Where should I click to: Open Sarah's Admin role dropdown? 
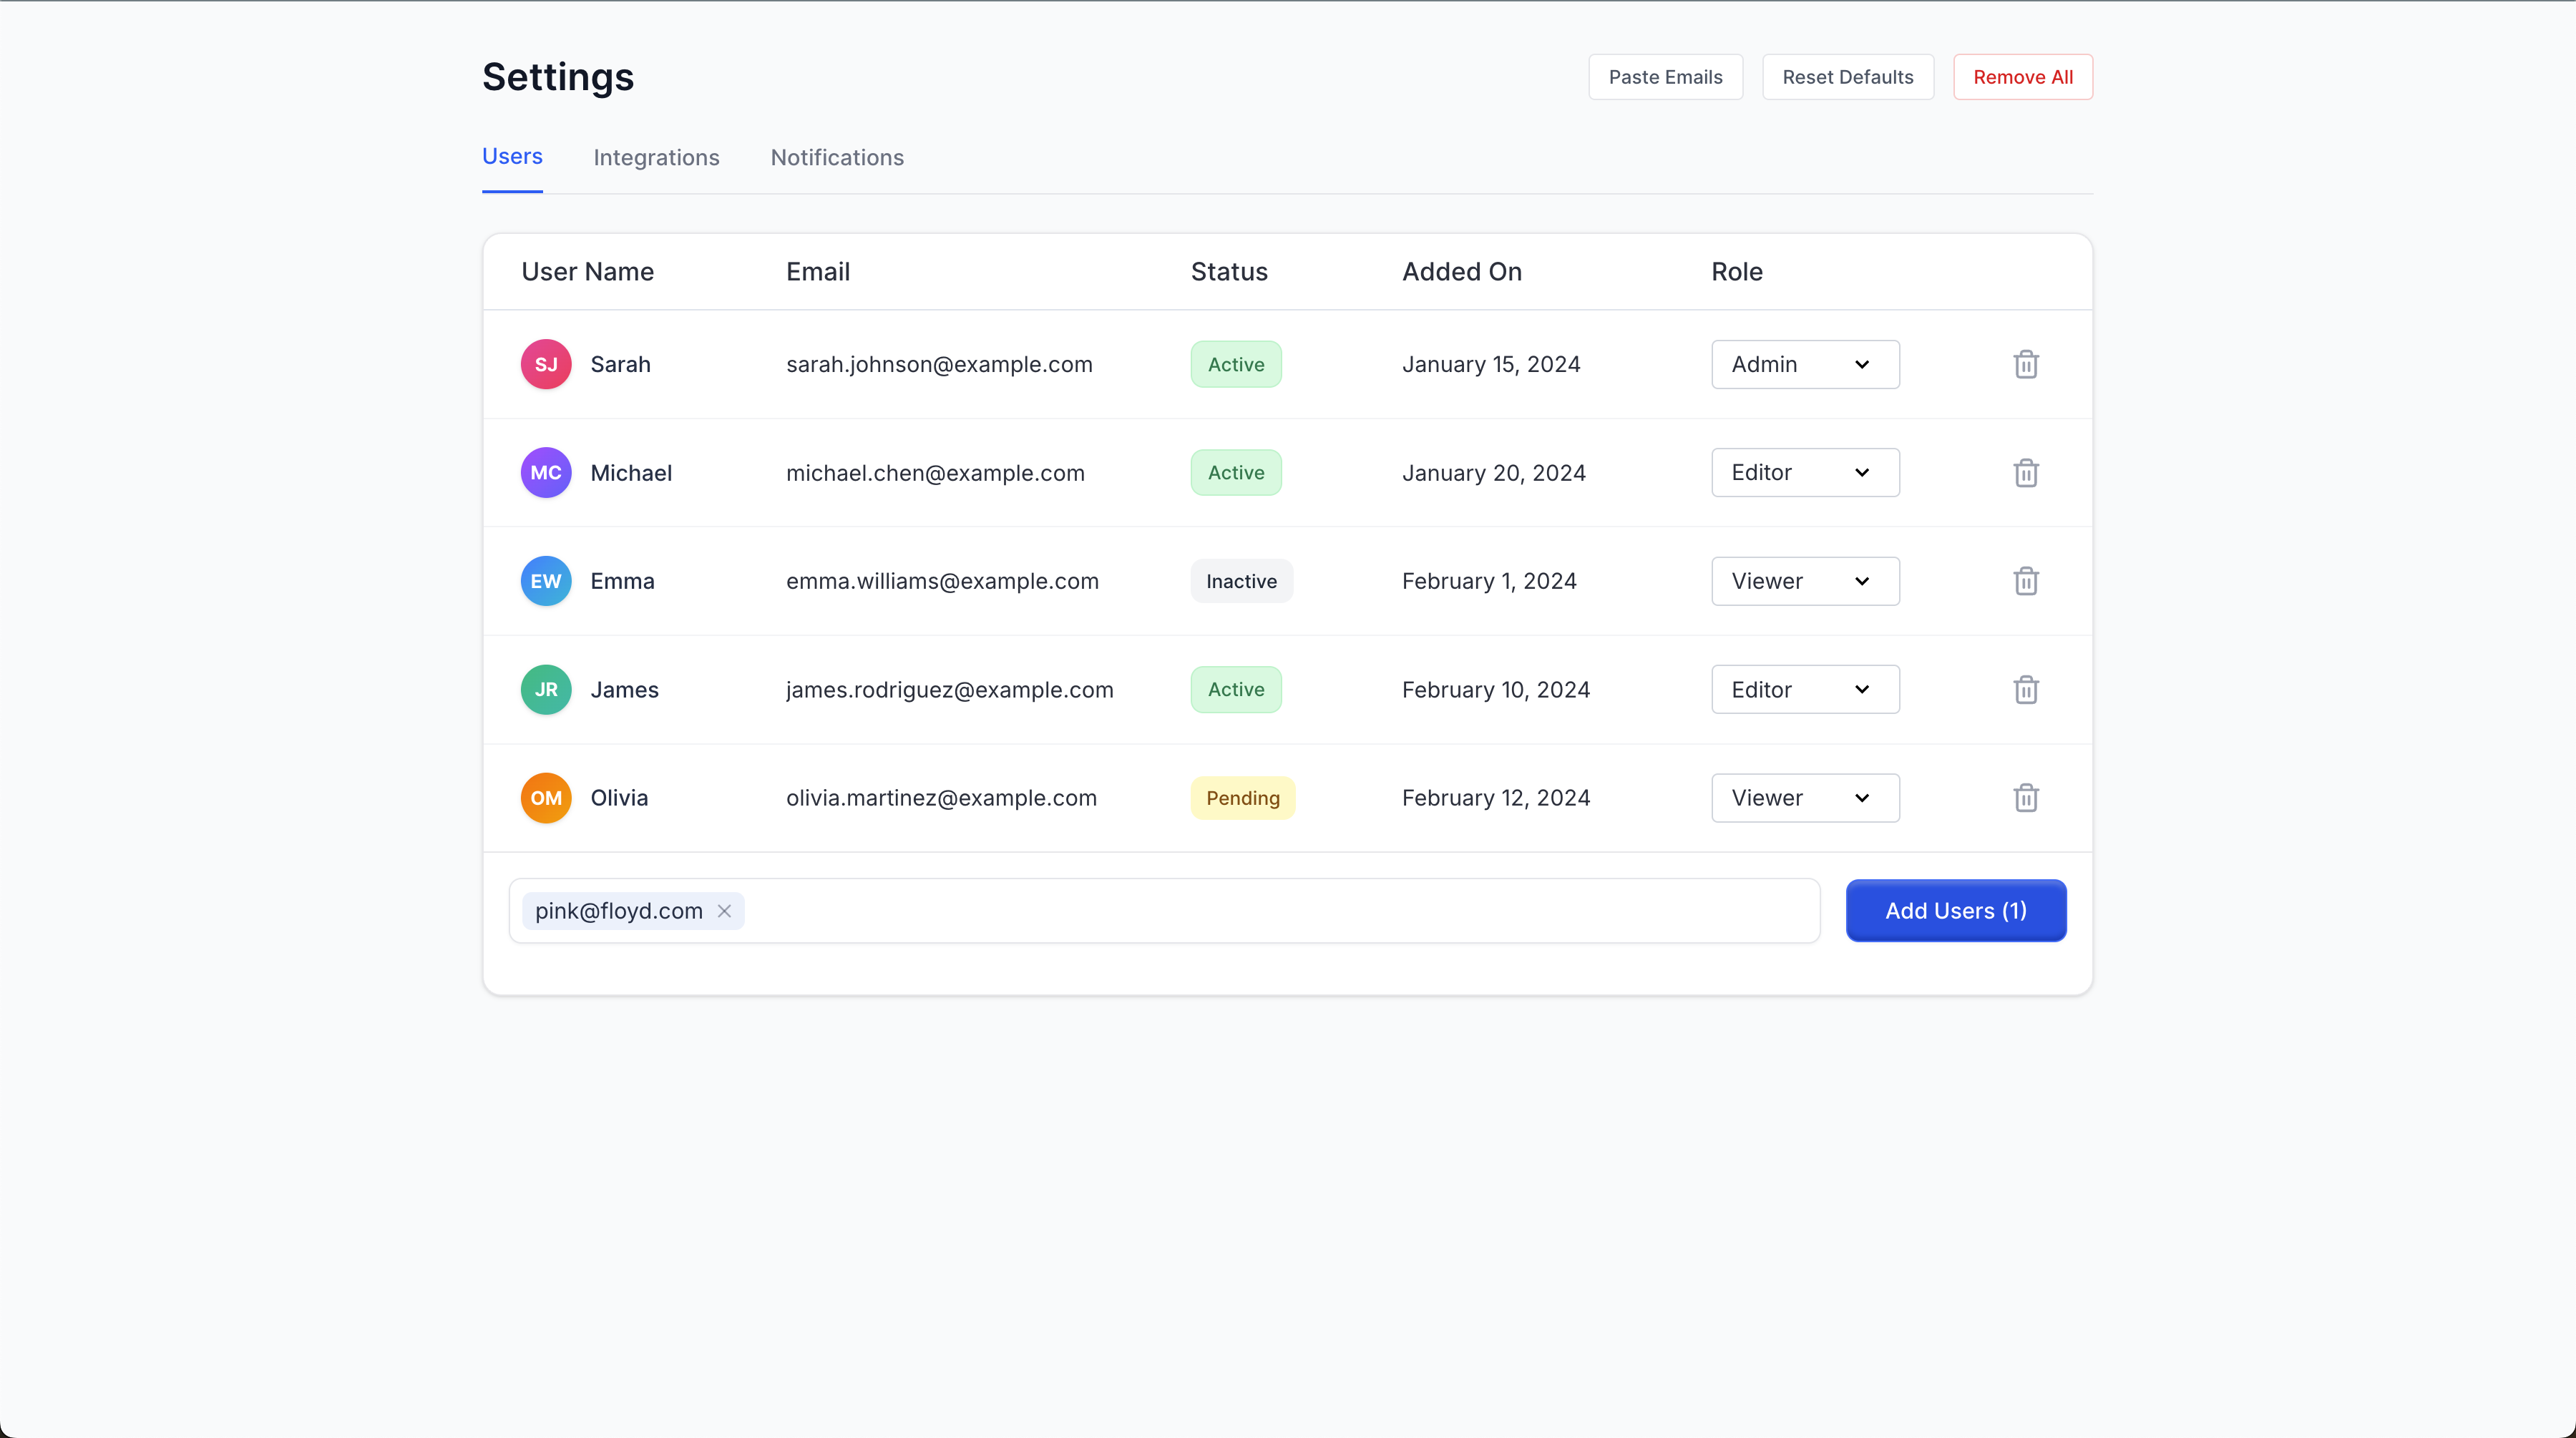tap(1804, 364)
